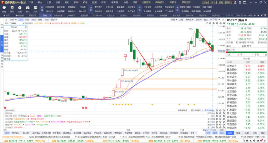Open the 研究院 menu
Viewport: 268px width, 143px height.
[115, 2]
